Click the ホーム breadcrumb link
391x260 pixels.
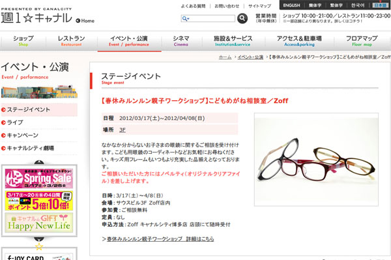[x=225, y=57]
